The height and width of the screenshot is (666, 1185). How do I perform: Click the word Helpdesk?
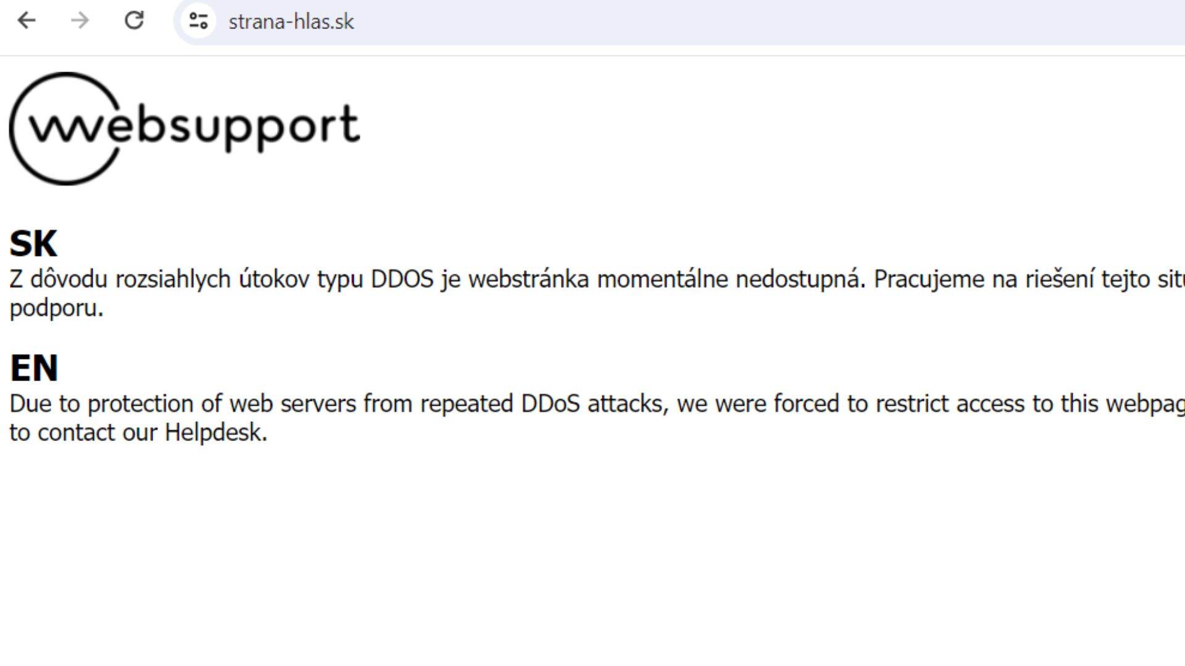click(215, 432)
